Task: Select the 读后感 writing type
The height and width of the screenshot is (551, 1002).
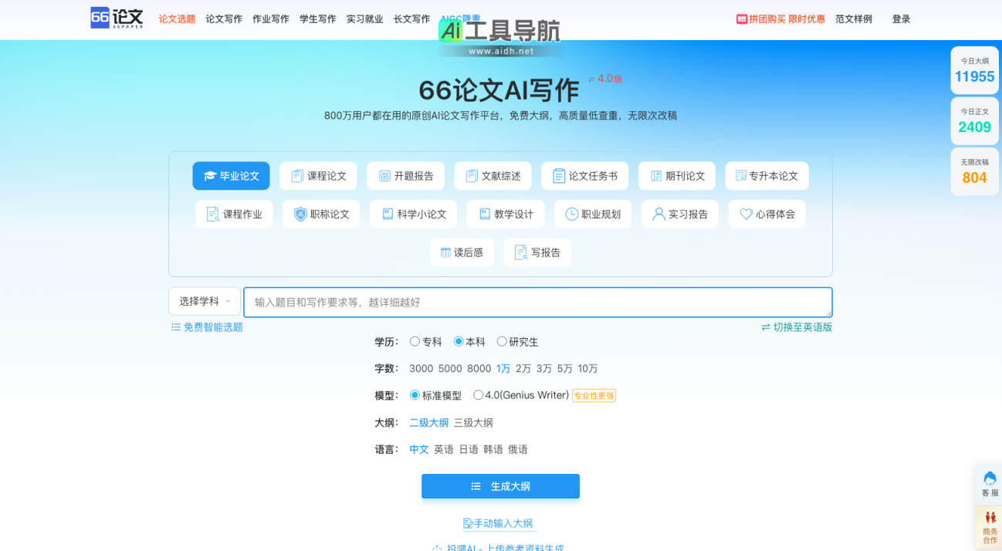Action: (x=462, y=252)
